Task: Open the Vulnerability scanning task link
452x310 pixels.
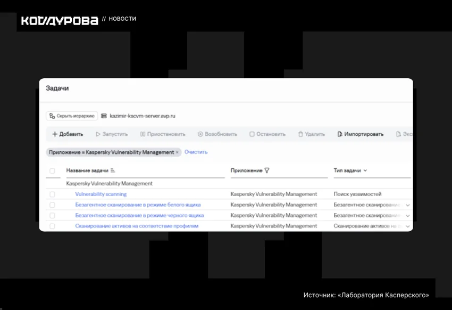Action: (101, 194)
